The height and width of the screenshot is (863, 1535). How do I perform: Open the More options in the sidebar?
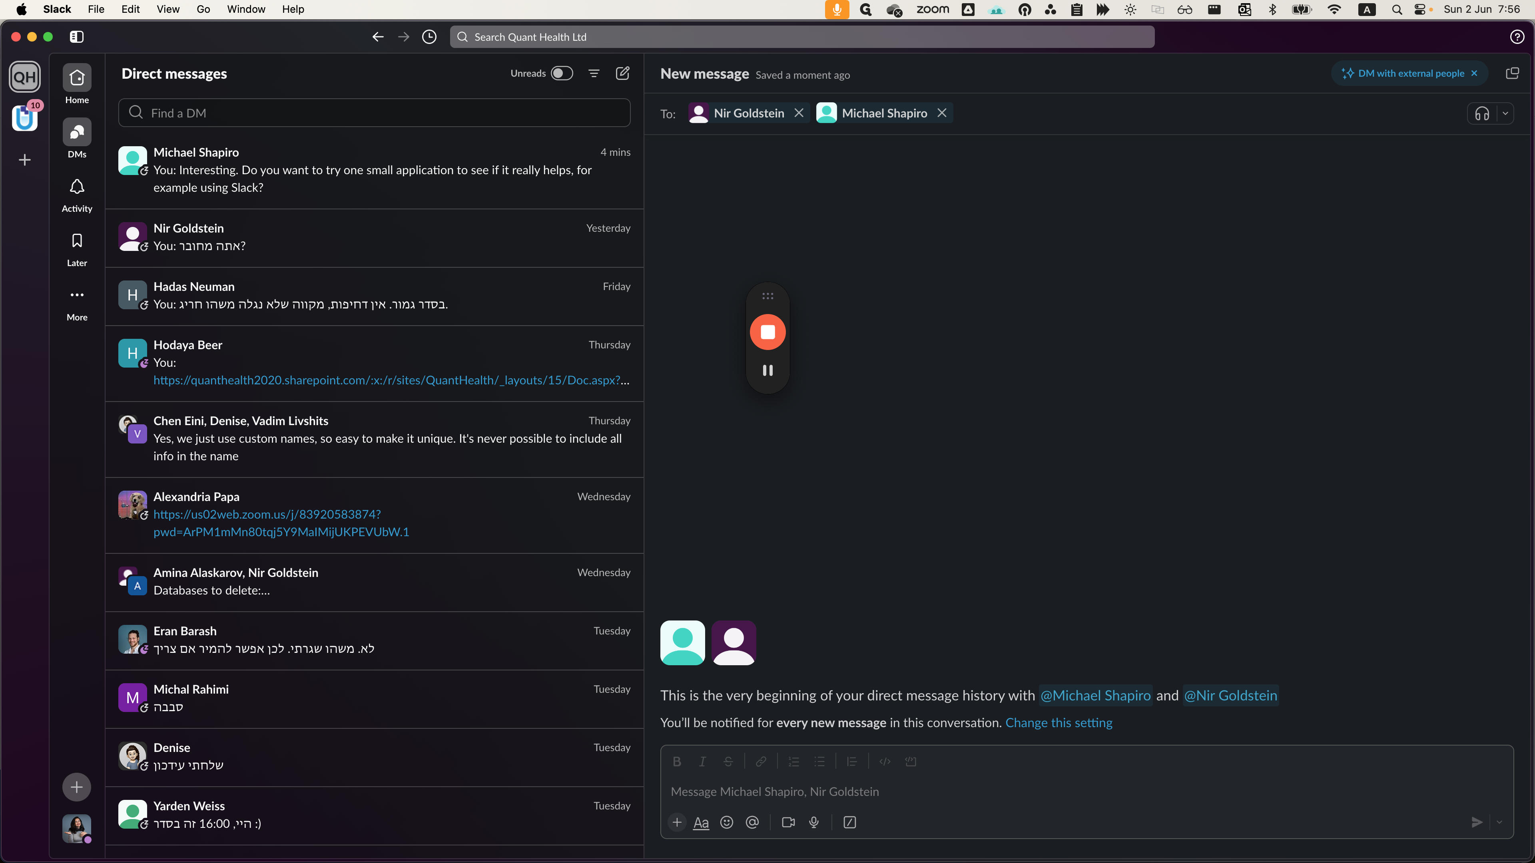click(77, 304)
